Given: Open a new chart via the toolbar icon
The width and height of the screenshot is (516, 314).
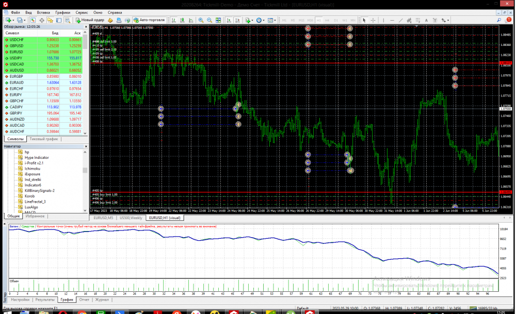Looking at the screenshot, I should pyautogui.click(x=8, y=20).
